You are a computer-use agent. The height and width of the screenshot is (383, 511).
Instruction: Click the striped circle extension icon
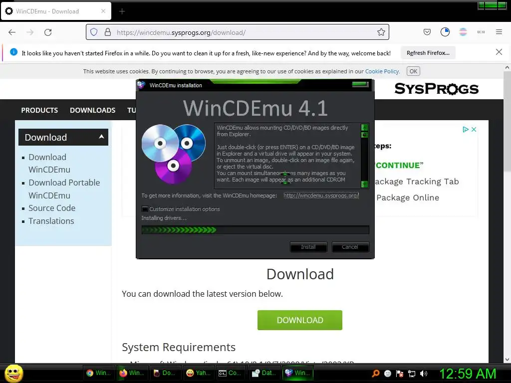coord(463,32)
